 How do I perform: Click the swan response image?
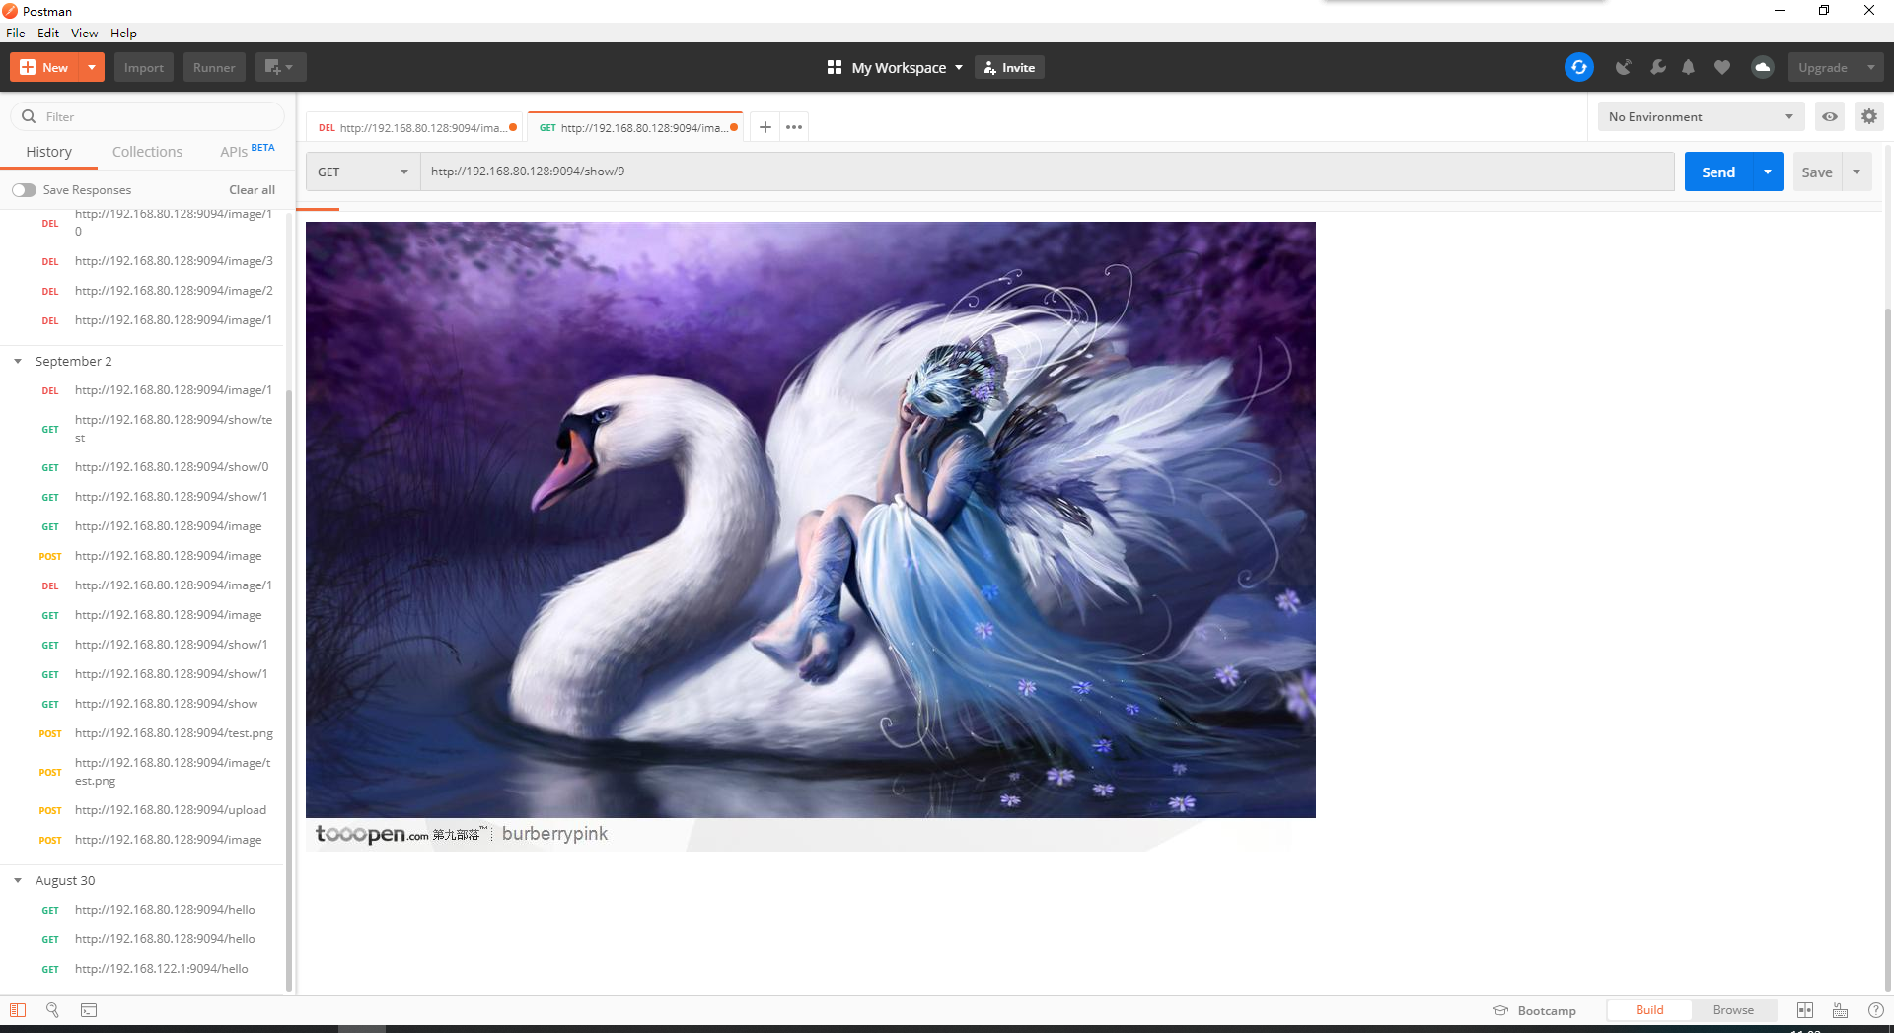coord(810,536)
